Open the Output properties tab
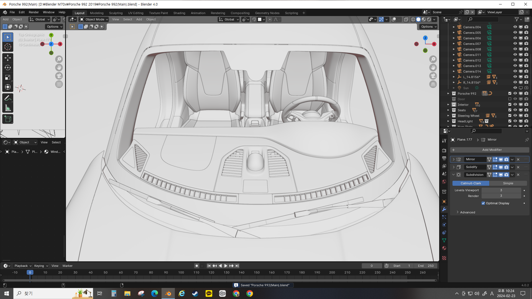This screenshot has height=299, width=532. 444,158
